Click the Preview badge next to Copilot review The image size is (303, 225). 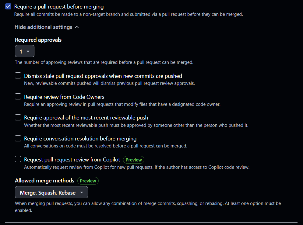[134, 160]
